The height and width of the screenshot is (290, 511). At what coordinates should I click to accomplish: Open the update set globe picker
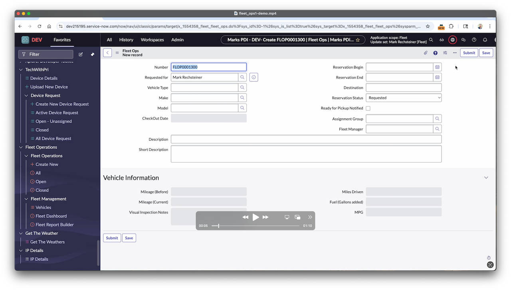point(452,40)
